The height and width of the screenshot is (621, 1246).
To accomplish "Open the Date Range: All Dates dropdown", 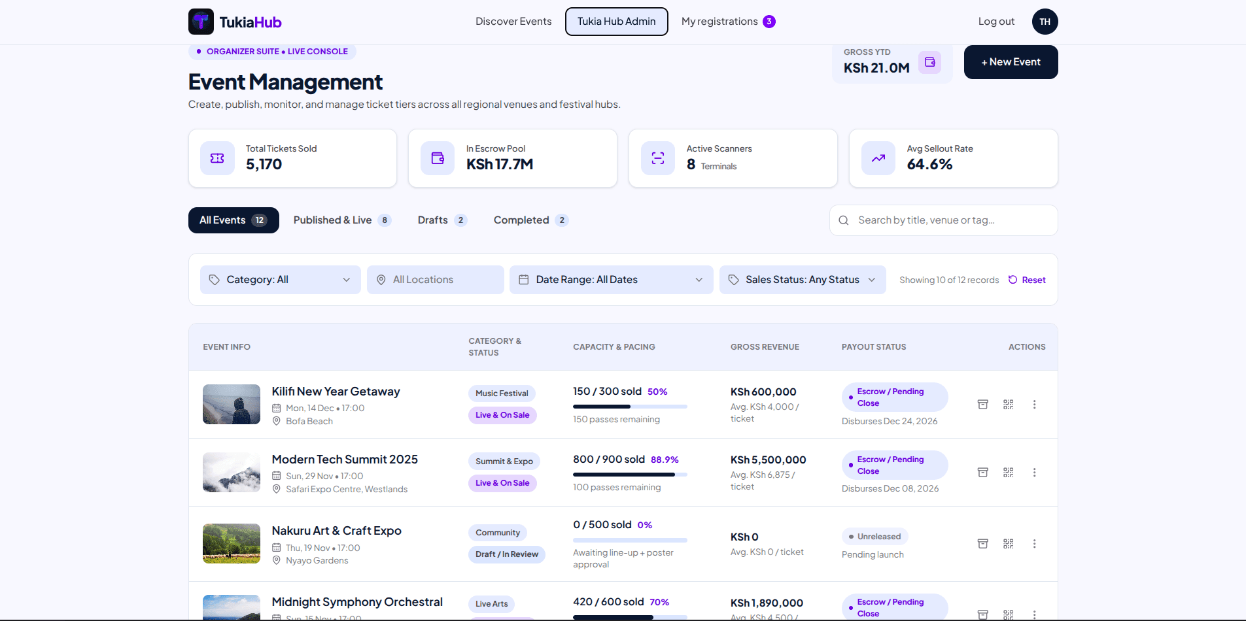I will (611, 280).
